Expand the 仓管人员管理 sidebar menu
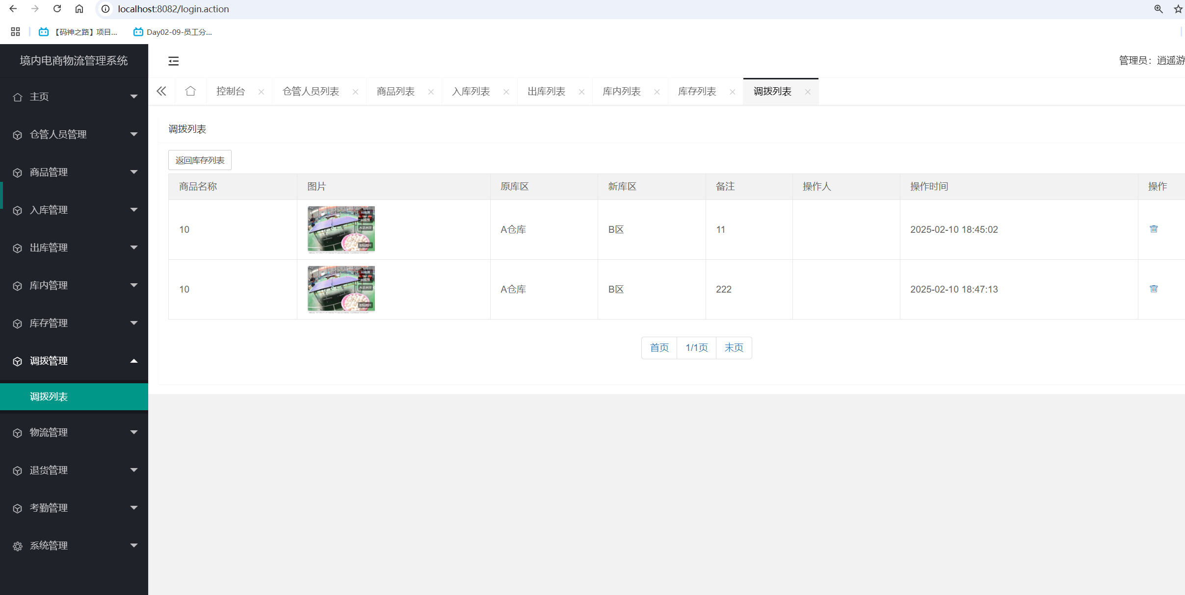The height and width of the screenshot is (595, 1185). [74, 134]
